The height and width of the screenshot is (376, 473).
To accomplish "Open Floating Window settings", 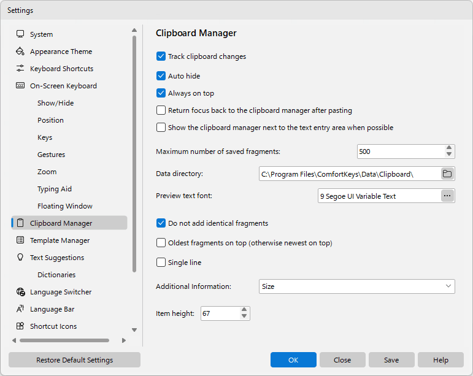I will click(x=65, y=206).
